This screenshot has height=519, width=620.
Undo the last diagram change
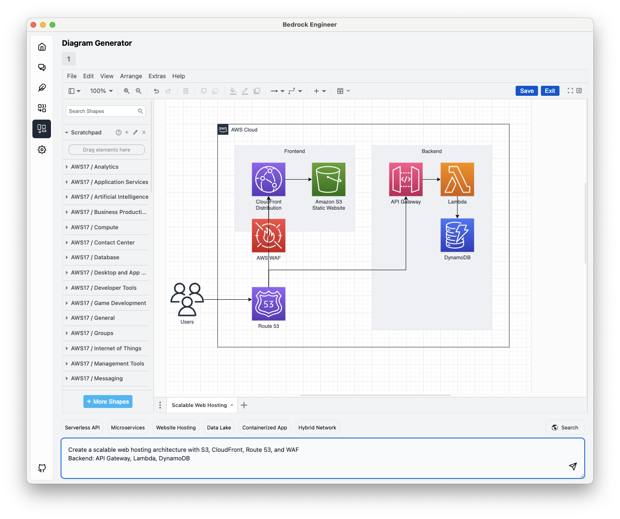tap(156, 91)
